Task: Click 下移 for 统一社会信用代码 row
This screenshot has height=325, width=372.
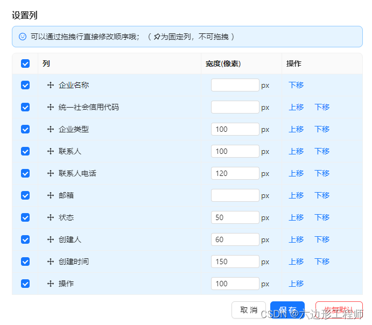Action: pyautogui.click(x=322, y=107)
